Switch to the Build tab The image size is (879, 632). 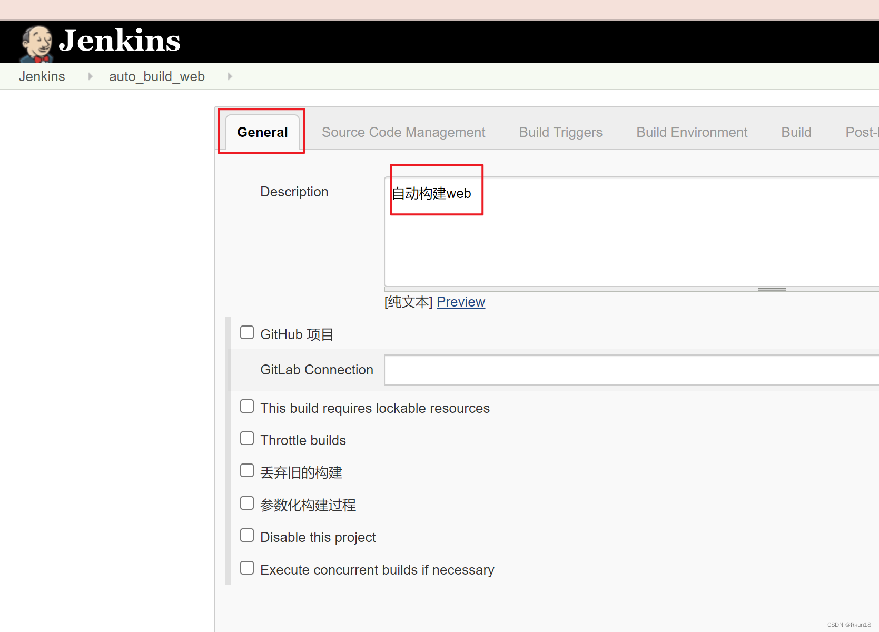[x=796, y=132]
